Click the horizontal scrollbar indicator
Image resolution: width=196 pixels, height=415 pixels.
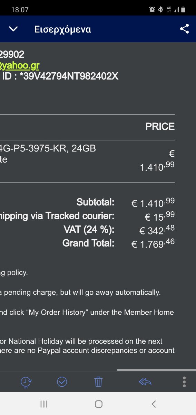tap(157, 370)
